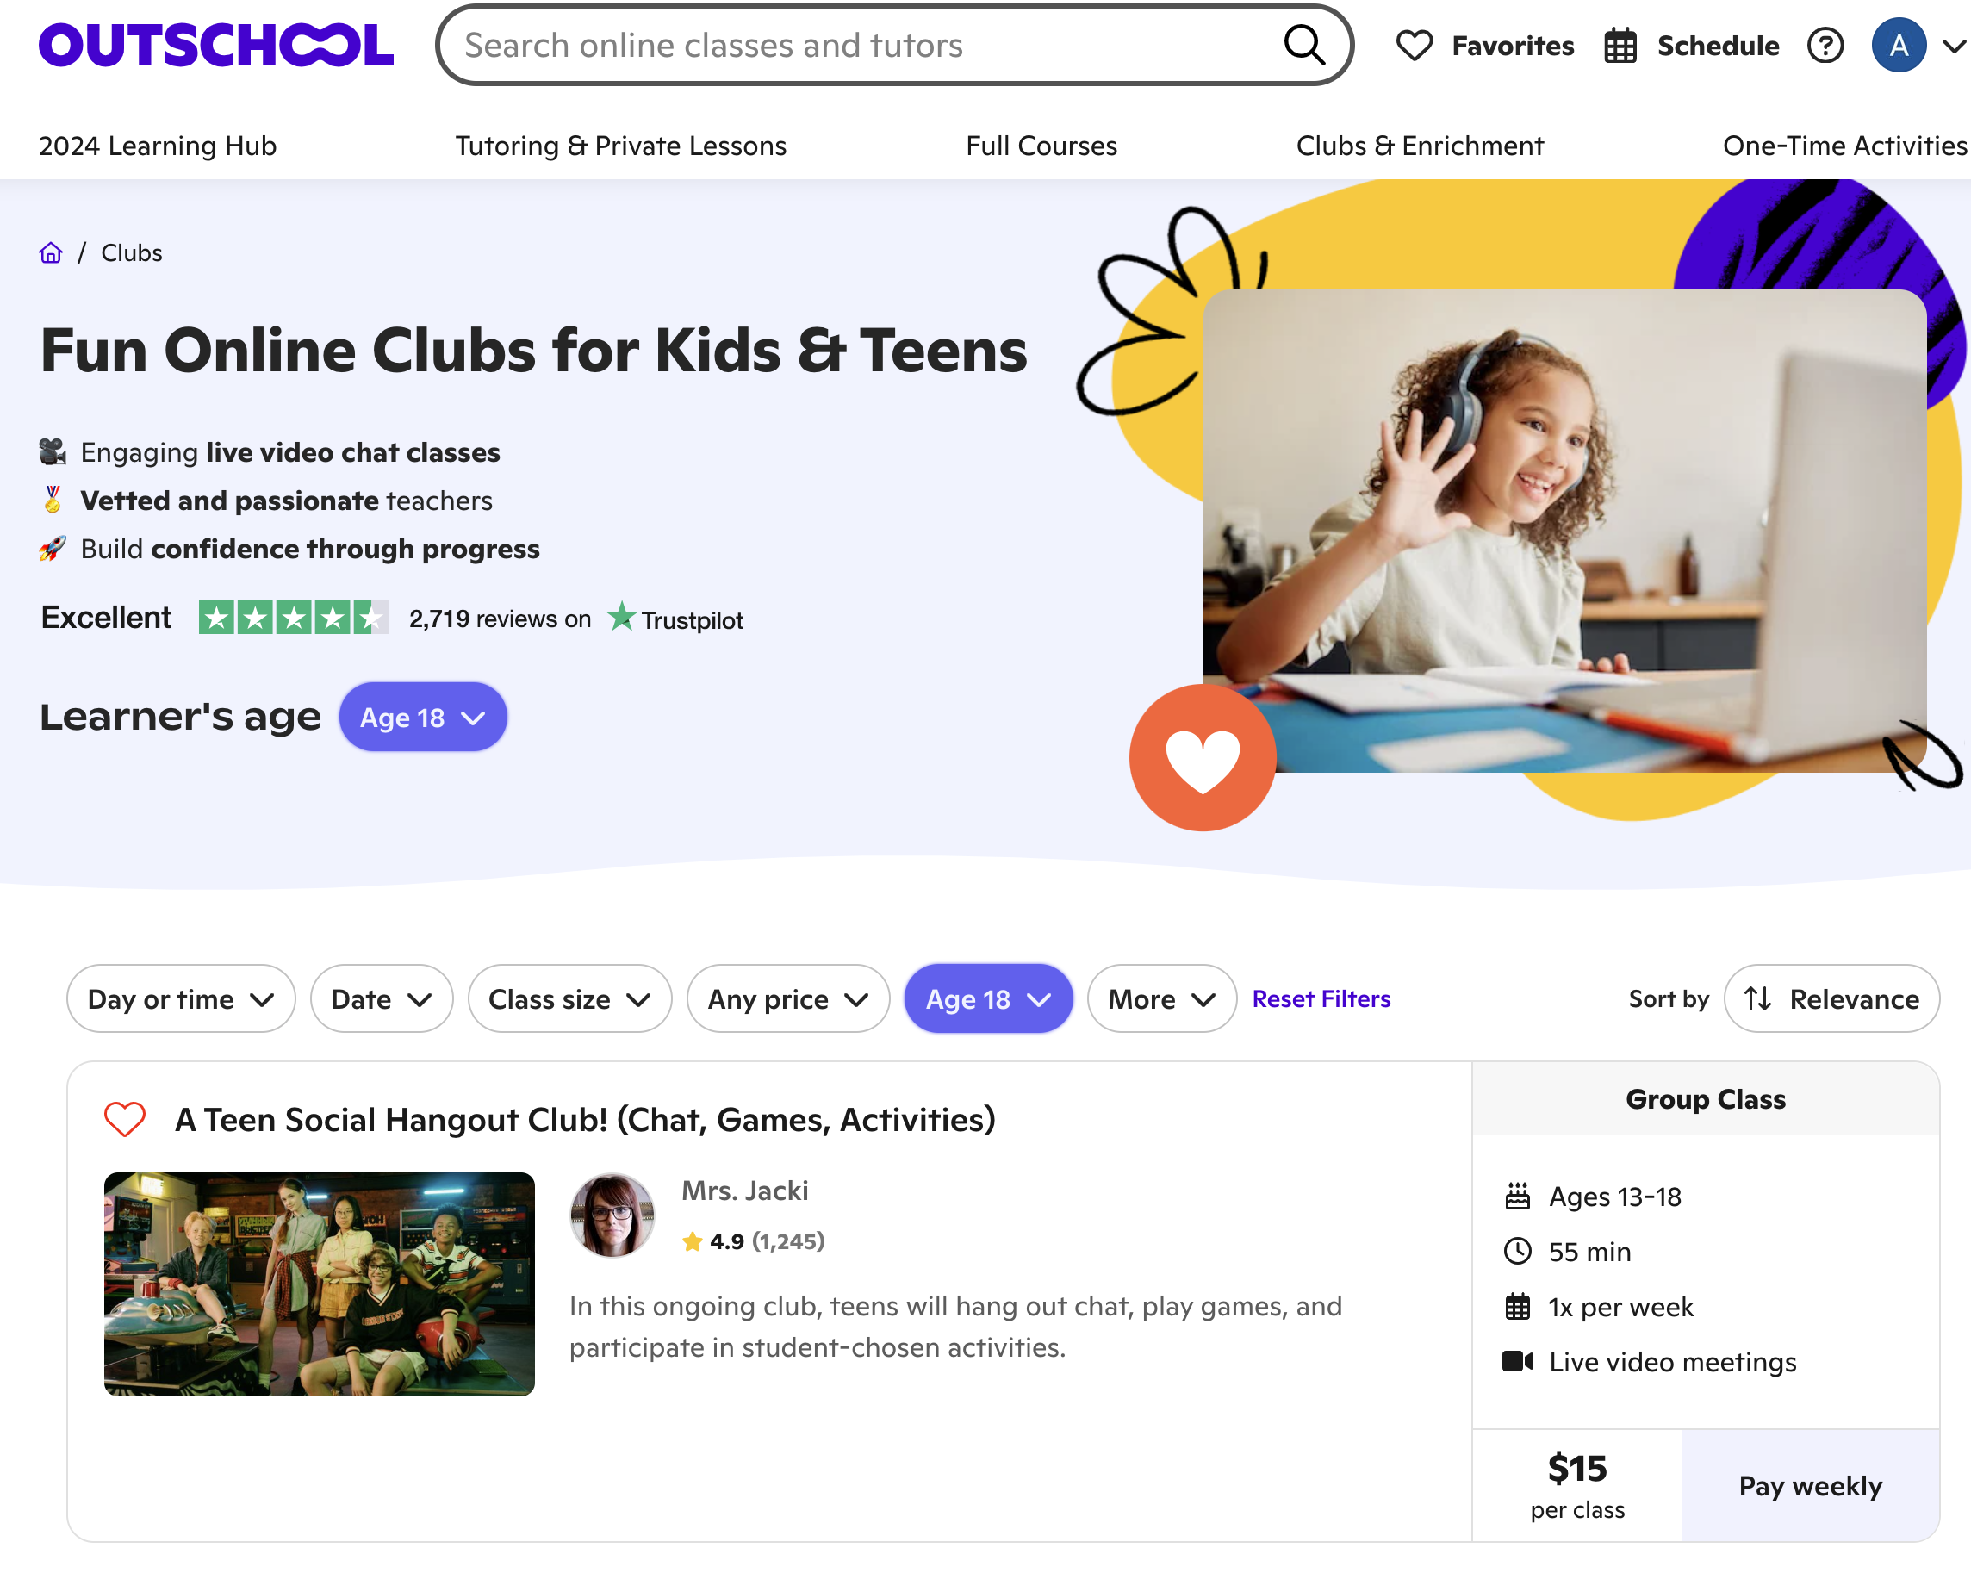Open the Class size dropdown
This screenshot has height=1573, width=1971.
pyautogui.click(x=569, y=999)
